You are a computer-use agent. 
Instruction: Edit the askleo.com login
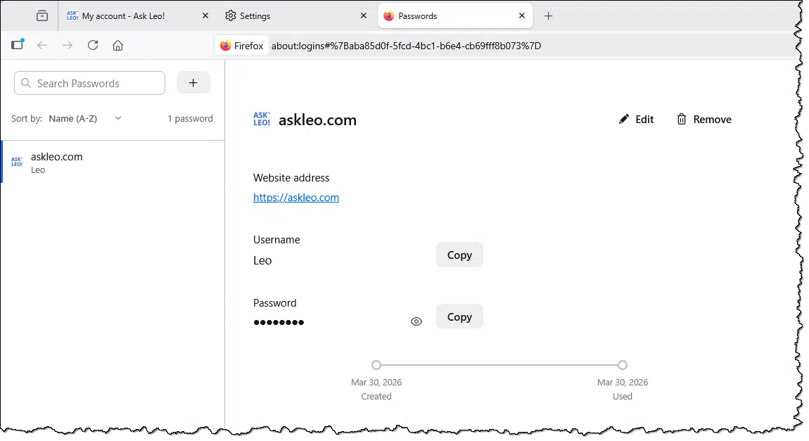(636, 120)
